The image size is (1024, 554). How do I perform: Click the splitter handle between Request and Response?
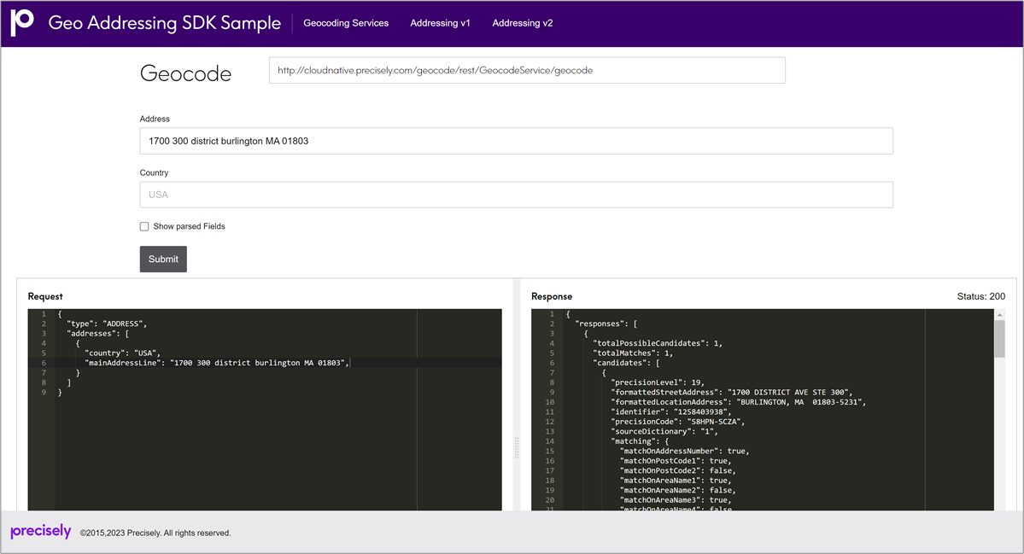click(x=517, y=447)
